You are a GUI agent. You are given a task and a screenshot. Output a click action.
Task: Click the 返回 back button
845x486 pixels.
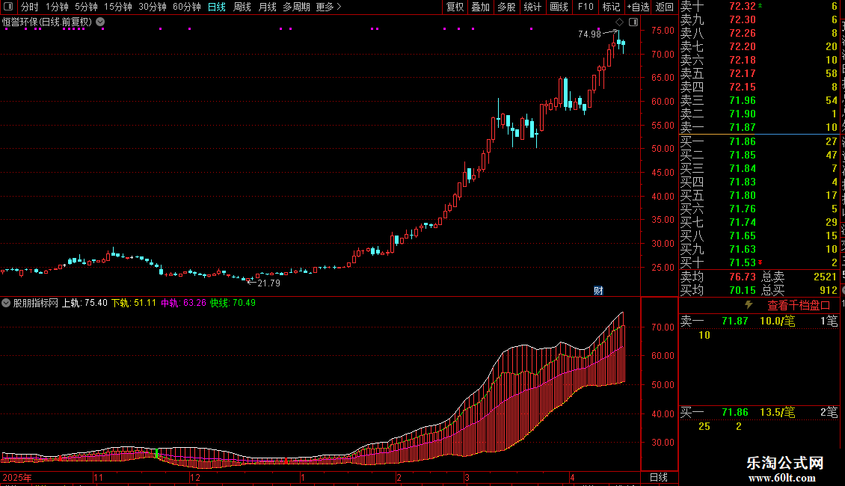(x=665, y=7)
